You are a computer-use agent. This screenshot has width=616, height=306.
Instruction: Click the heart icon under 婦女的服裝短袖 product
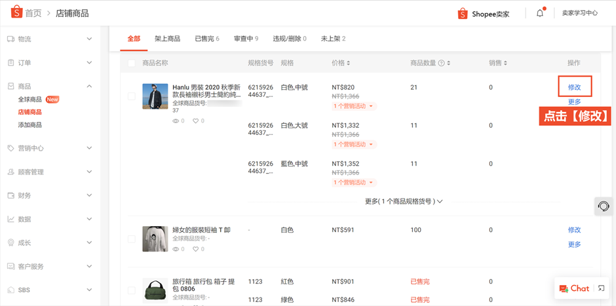coord(196,249)
